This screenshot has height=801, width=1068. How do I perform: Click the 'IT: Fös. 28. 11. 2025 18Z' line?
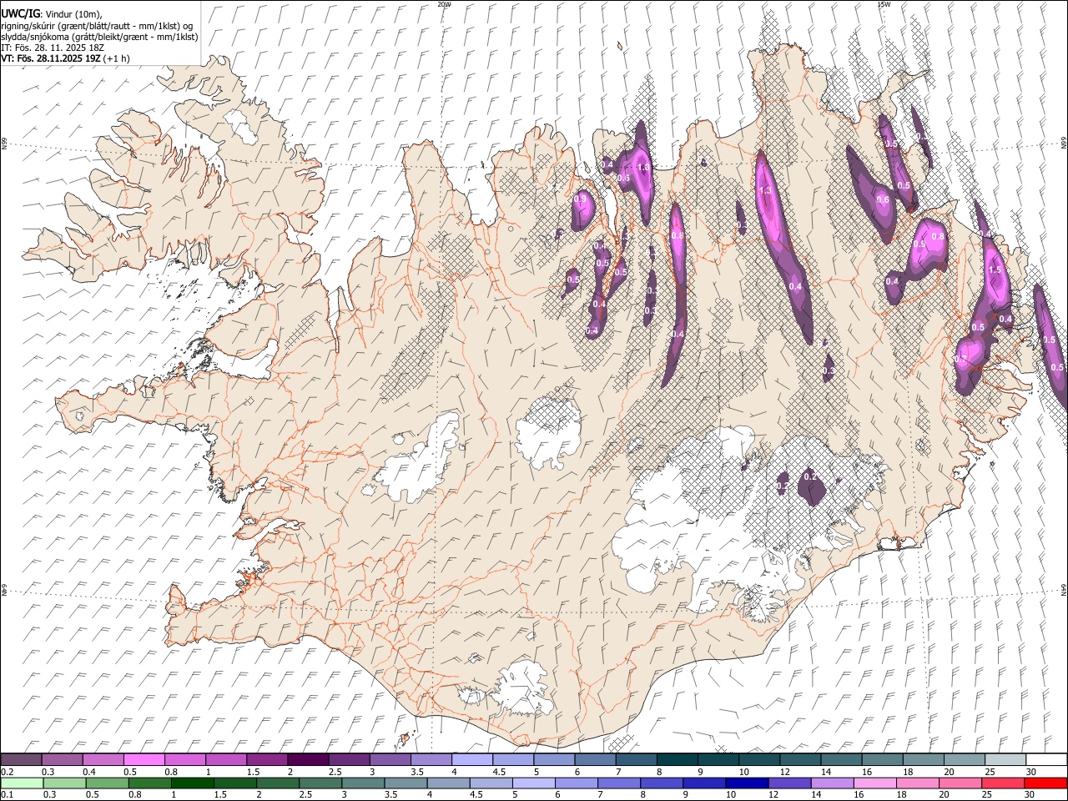point(53,48)
